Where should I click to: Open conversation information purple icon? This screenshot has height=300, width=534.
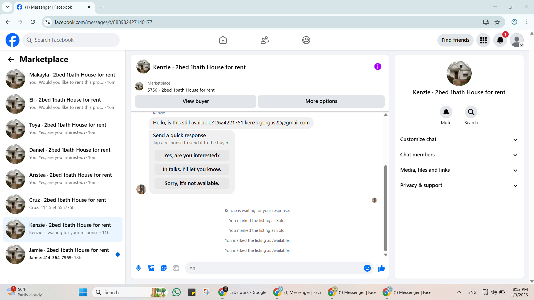coord(378,67)
